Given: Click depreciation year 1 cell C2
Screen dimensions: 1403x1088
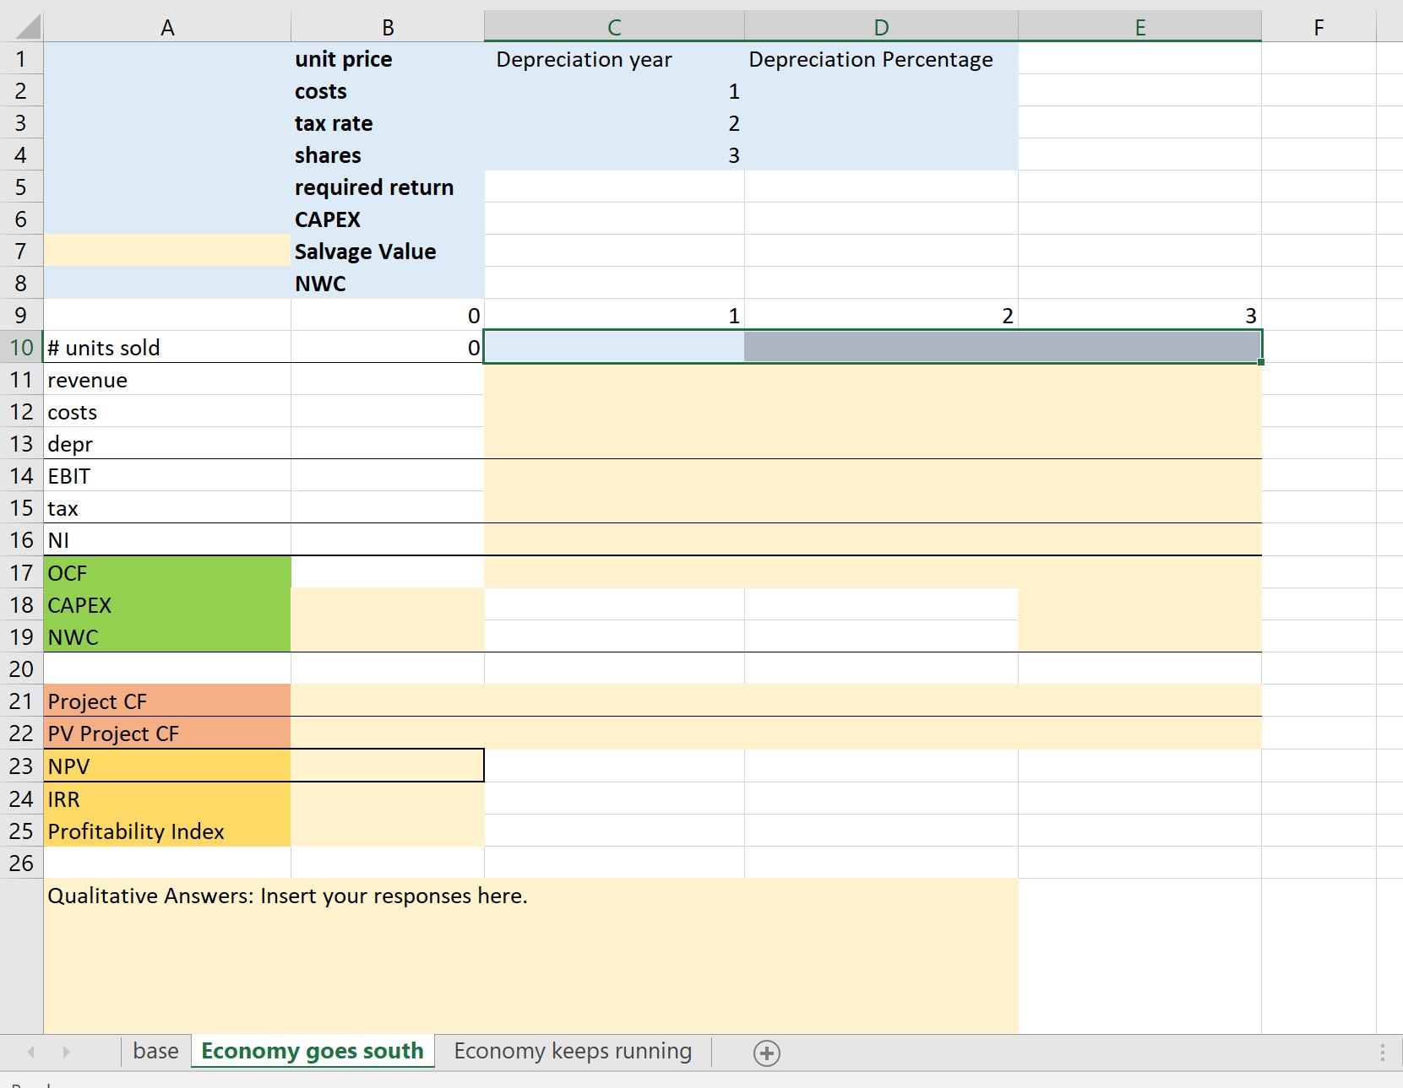Looking at the screenshot, I should (x=614, y=91).
